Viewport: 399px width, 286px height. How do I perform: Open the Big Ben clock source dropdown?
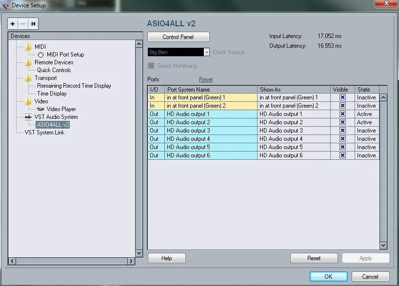206,52
